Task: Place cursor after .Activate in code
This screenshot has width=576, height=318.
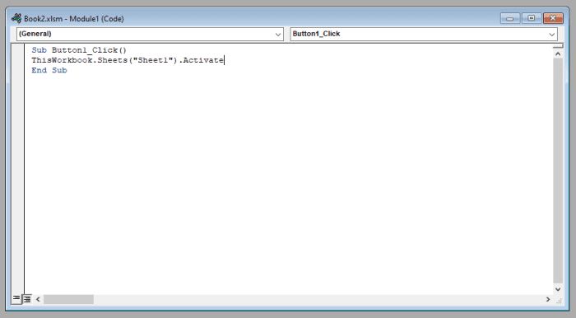Action: [224, 60]
